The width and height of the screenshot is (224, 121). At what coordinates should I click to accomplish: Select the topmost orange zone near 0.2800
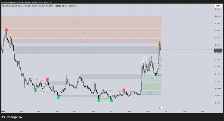pyautogui.click(x=81, y=22)
